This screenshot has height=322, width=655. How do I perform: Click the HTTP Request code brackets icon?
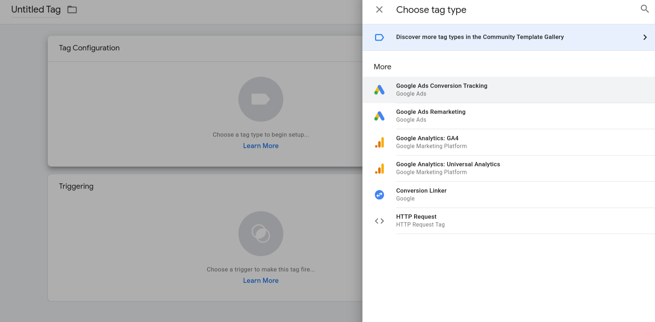(x=379, y=221)
